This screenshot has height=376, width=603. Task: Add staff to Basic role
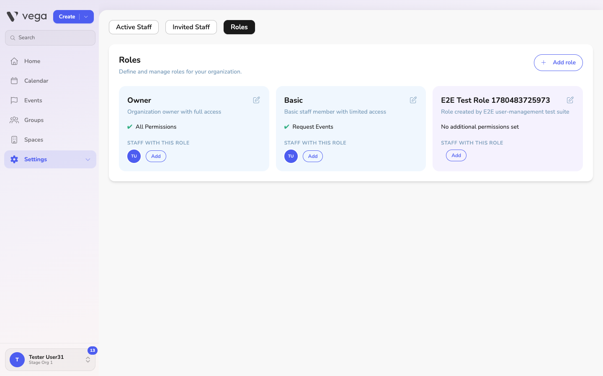pos(313,156)
